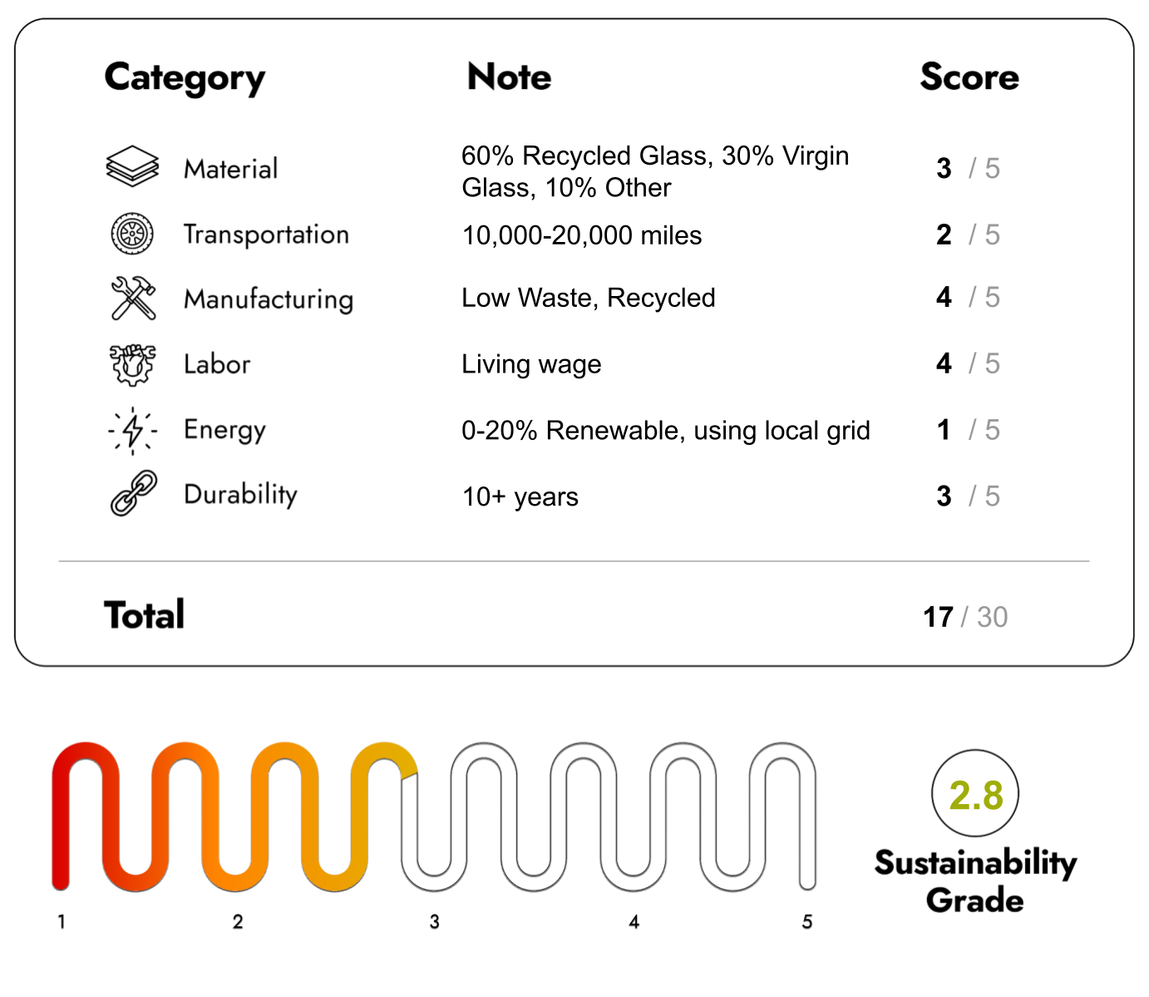Click scale marker 3 on the gauge

(434, 921)
